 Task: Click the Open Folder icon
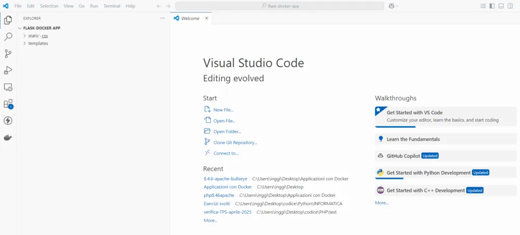pyautogui.click(x=207, y=131)
